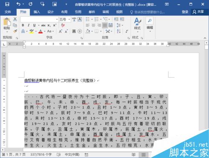This screenshot has height=158, width=209.
Task: Open font dialog launcher
Action: [82, 38]
